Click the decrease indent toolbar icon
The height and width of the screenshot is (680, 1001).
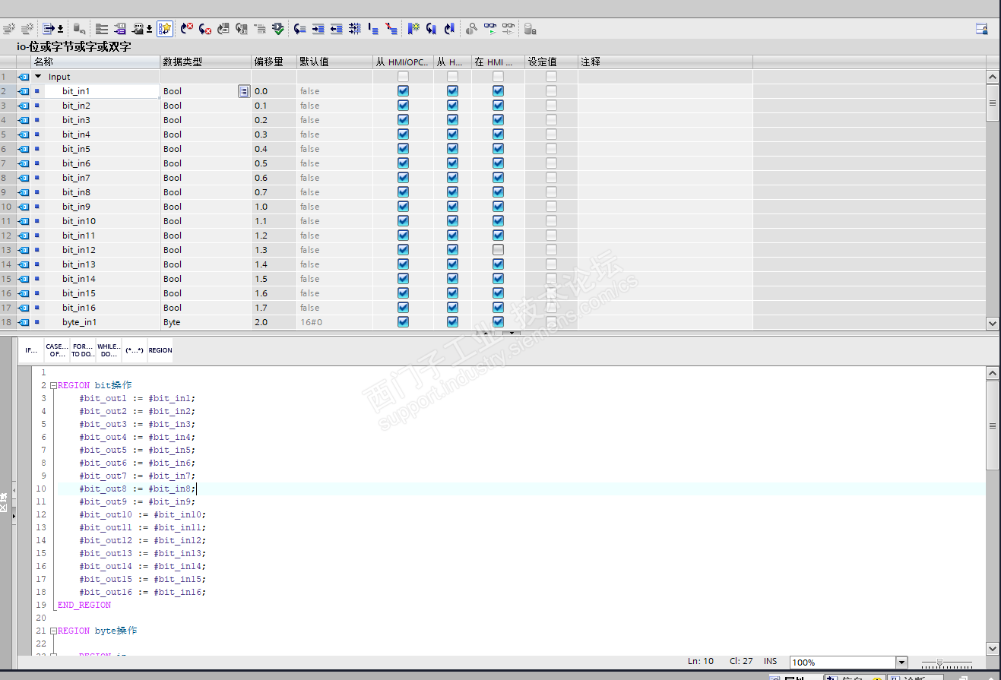coord(336,29)
